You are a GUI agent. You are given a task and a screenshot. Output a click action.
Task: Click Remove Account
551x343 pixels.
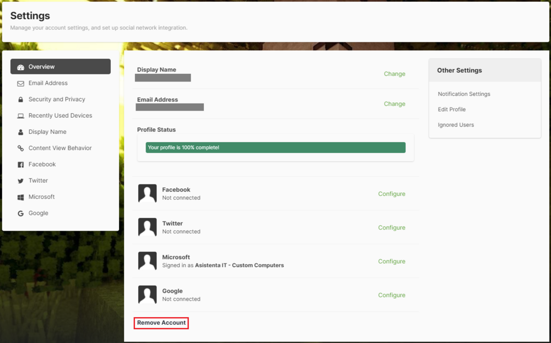click(x=161, y=323)
